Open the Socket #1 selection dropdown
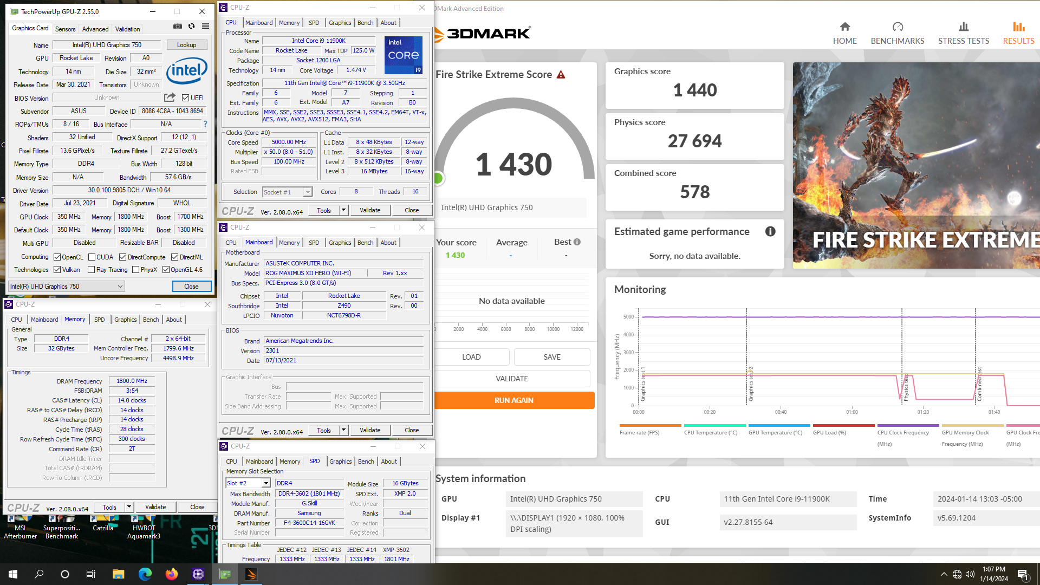This screenshot has width=1040, height=585. pos(287,192)
